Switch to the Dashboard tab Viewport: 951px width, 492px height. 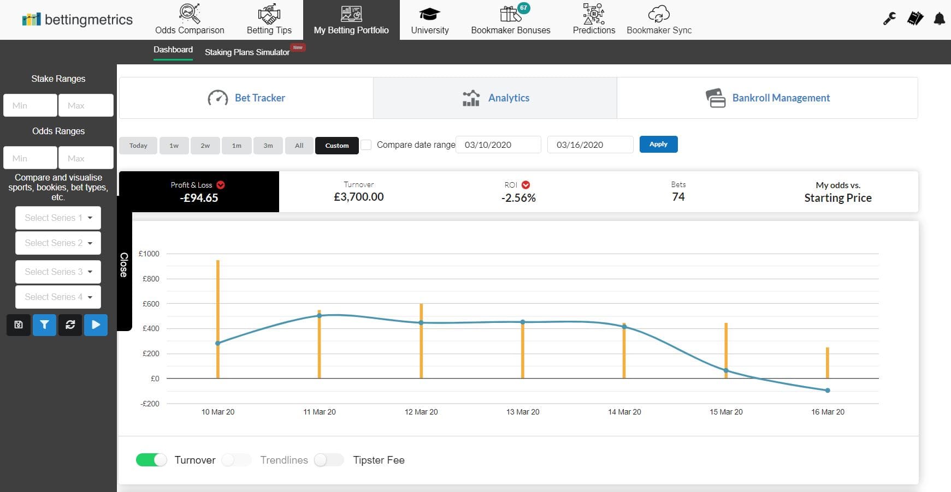pyautogui.click(x=173, y=50)
